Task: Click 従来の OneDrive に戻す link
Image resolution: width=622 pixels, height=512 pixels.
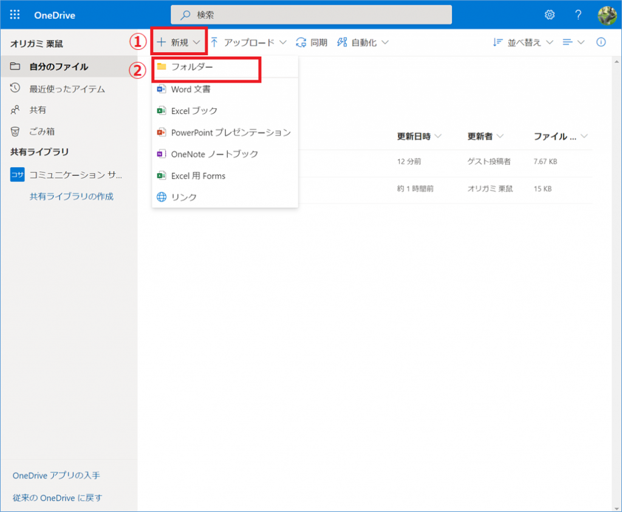Action: [x=57, y=497]
